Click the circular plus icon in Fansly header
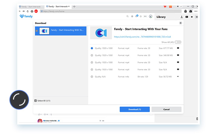Viewport: 207px width, 136px height. 132,16
